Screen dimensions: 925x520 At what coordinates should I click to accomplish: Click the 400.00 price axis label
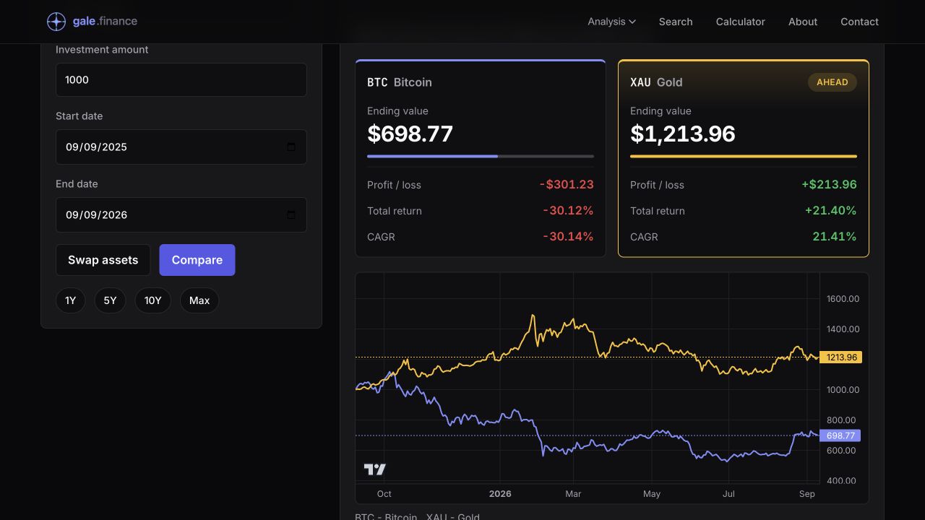[x=842, y=481]
